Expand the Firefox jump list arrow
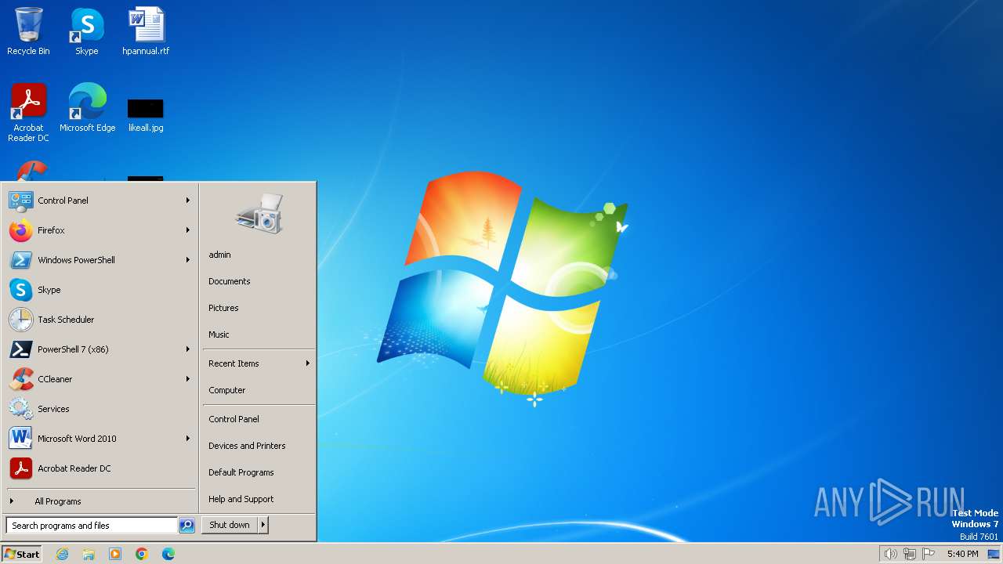Viewport: 1003px width, 564px height. (188, 230)
